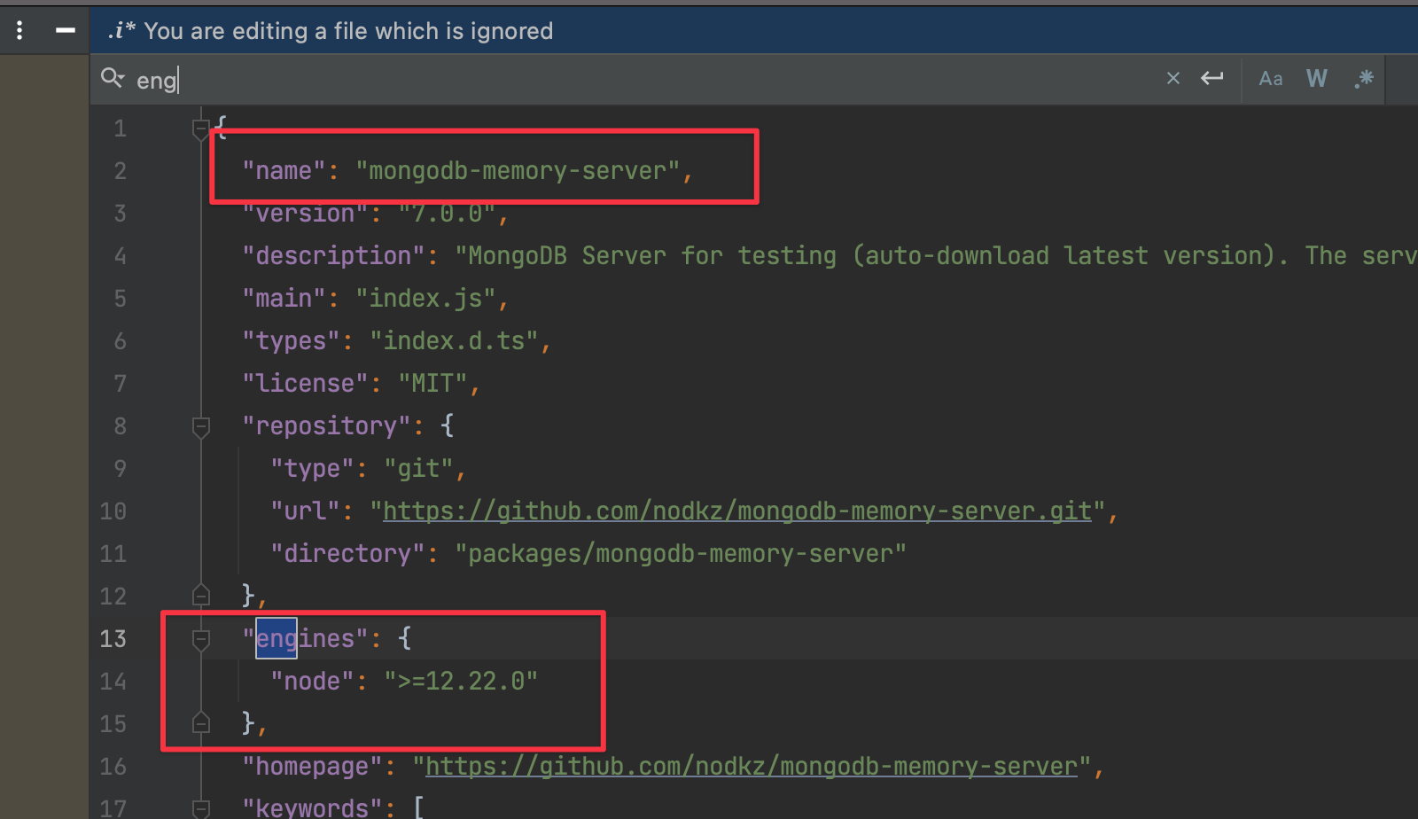This screenshot has width=1418, height=819.
Task: Click the "git" type value on line 9
Action: [x=418, y=469]
